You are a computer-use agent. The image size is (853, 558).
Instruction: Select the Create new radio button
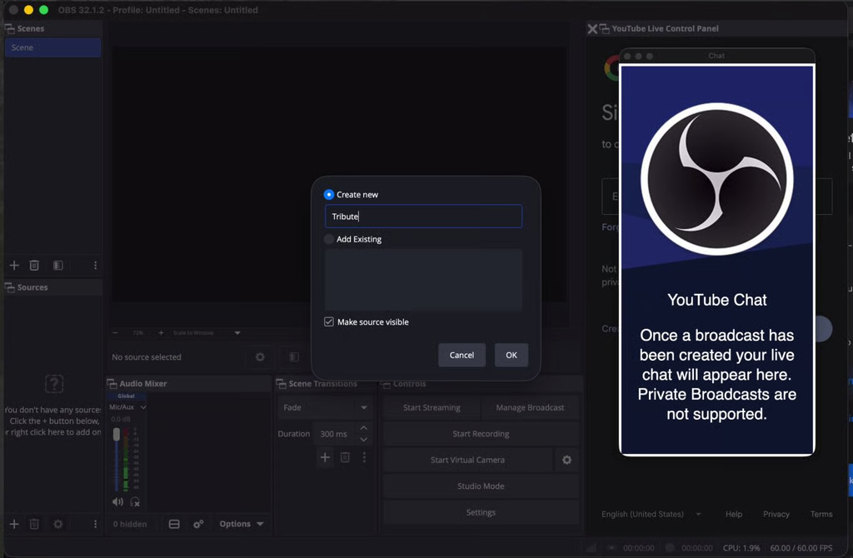328,195
